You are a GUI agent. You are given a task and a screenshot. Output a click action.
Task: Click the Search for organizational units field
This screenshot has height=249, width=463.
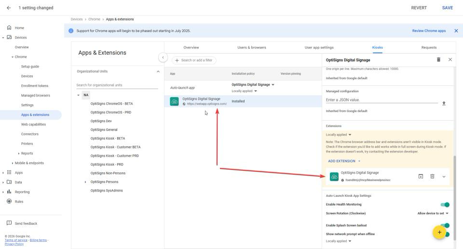click(117, 85)
